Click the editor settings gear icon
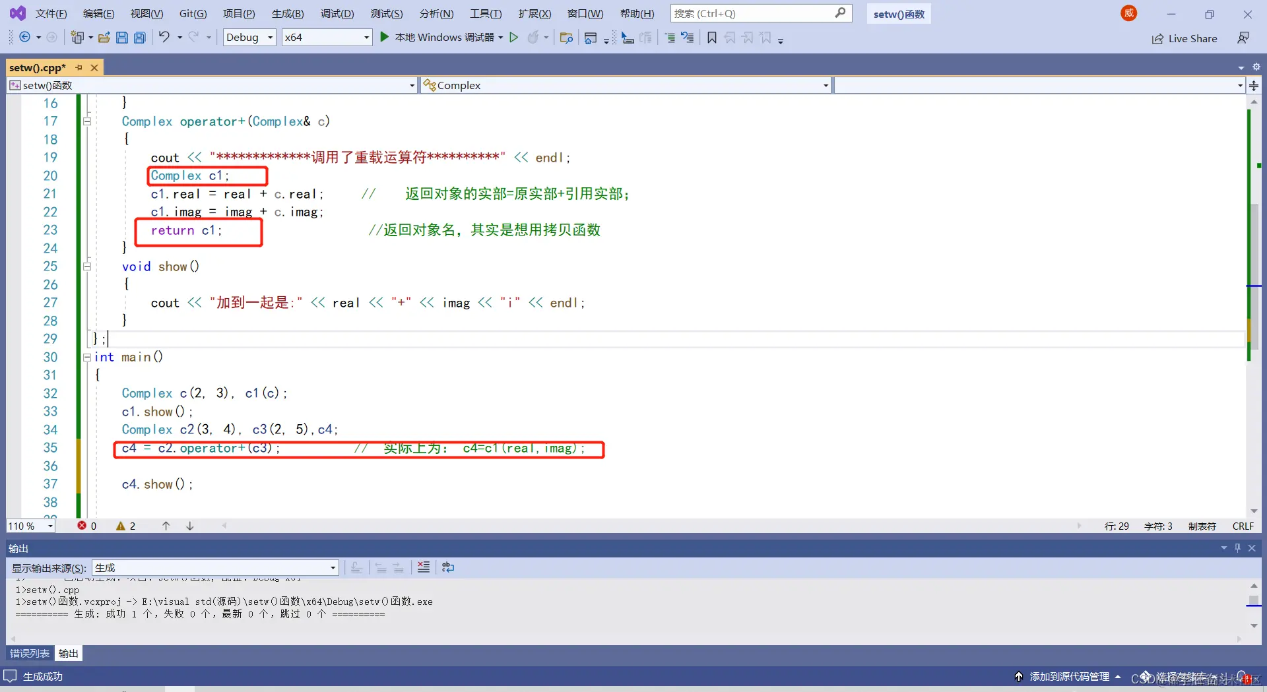This screenshot has width=1267, height=692. coord(1256,67)
